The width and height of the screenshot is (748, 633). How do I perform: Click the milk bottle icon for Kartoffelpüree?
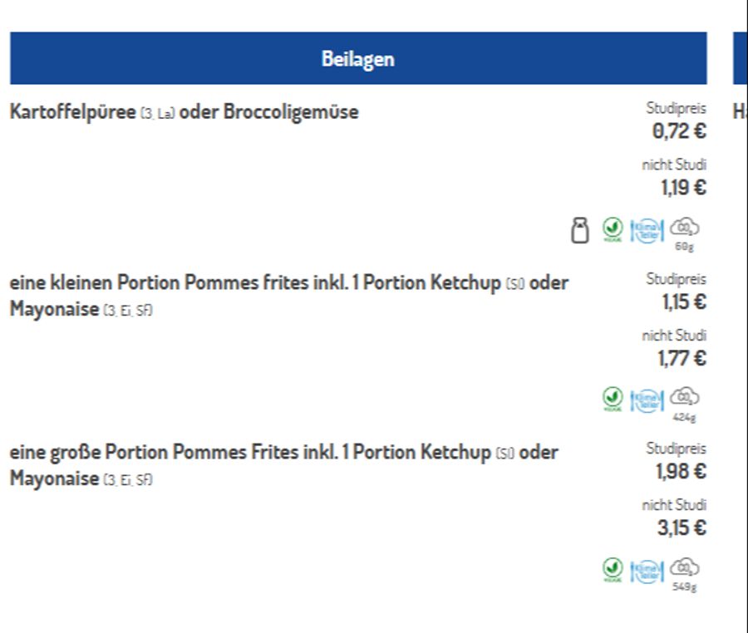click(x=581, y=229)
